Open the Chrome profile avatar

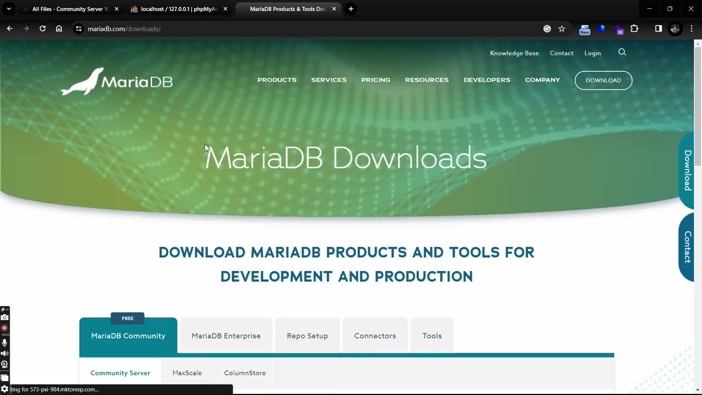pos(675,29)
